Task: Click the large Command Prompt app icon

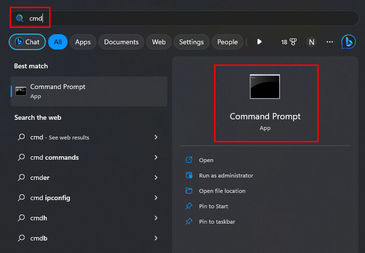Action: [x=265, y=87]
